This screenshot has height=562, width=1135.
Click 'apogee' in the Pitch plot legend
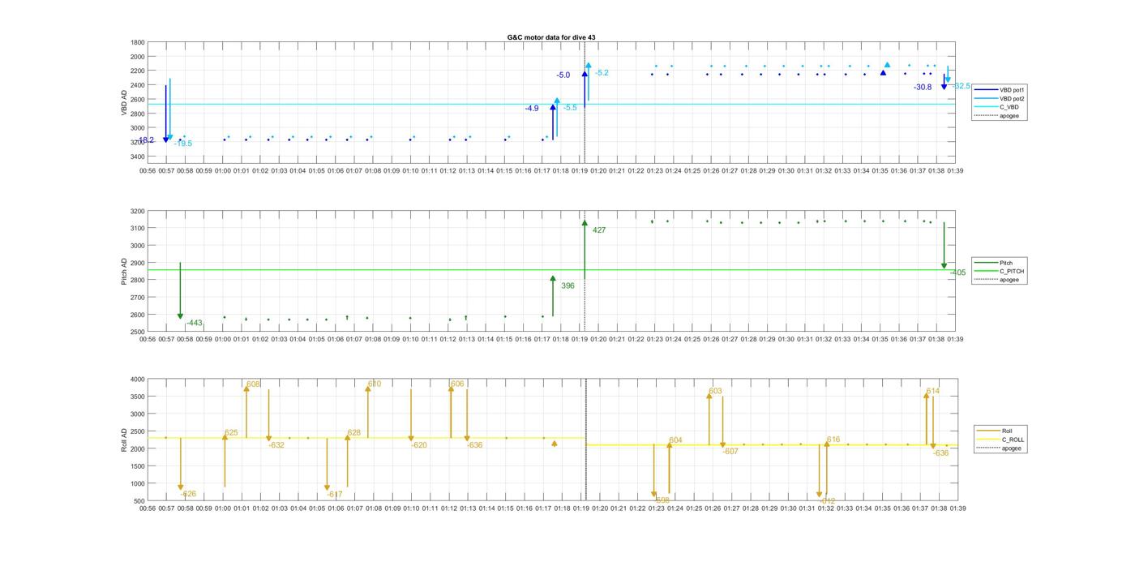pyautogui.click(x=1009, y=280)
